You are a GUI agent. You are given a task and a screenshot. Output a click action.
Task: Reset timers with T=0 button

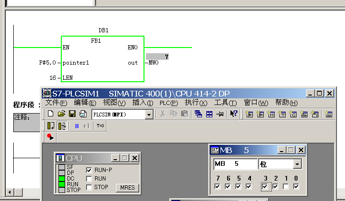coord(100,126)
